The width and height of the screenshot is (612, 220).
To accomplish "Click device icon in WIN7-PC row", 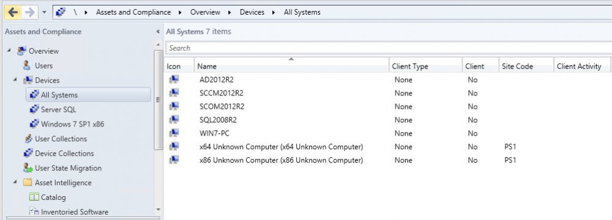I will coord(174,133).
